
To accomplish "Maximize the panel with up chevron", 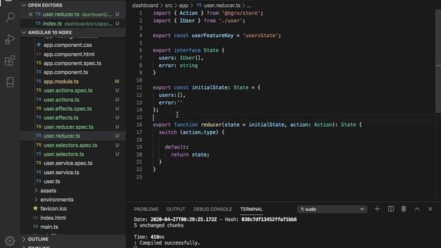I will click(x=417, y=209).
